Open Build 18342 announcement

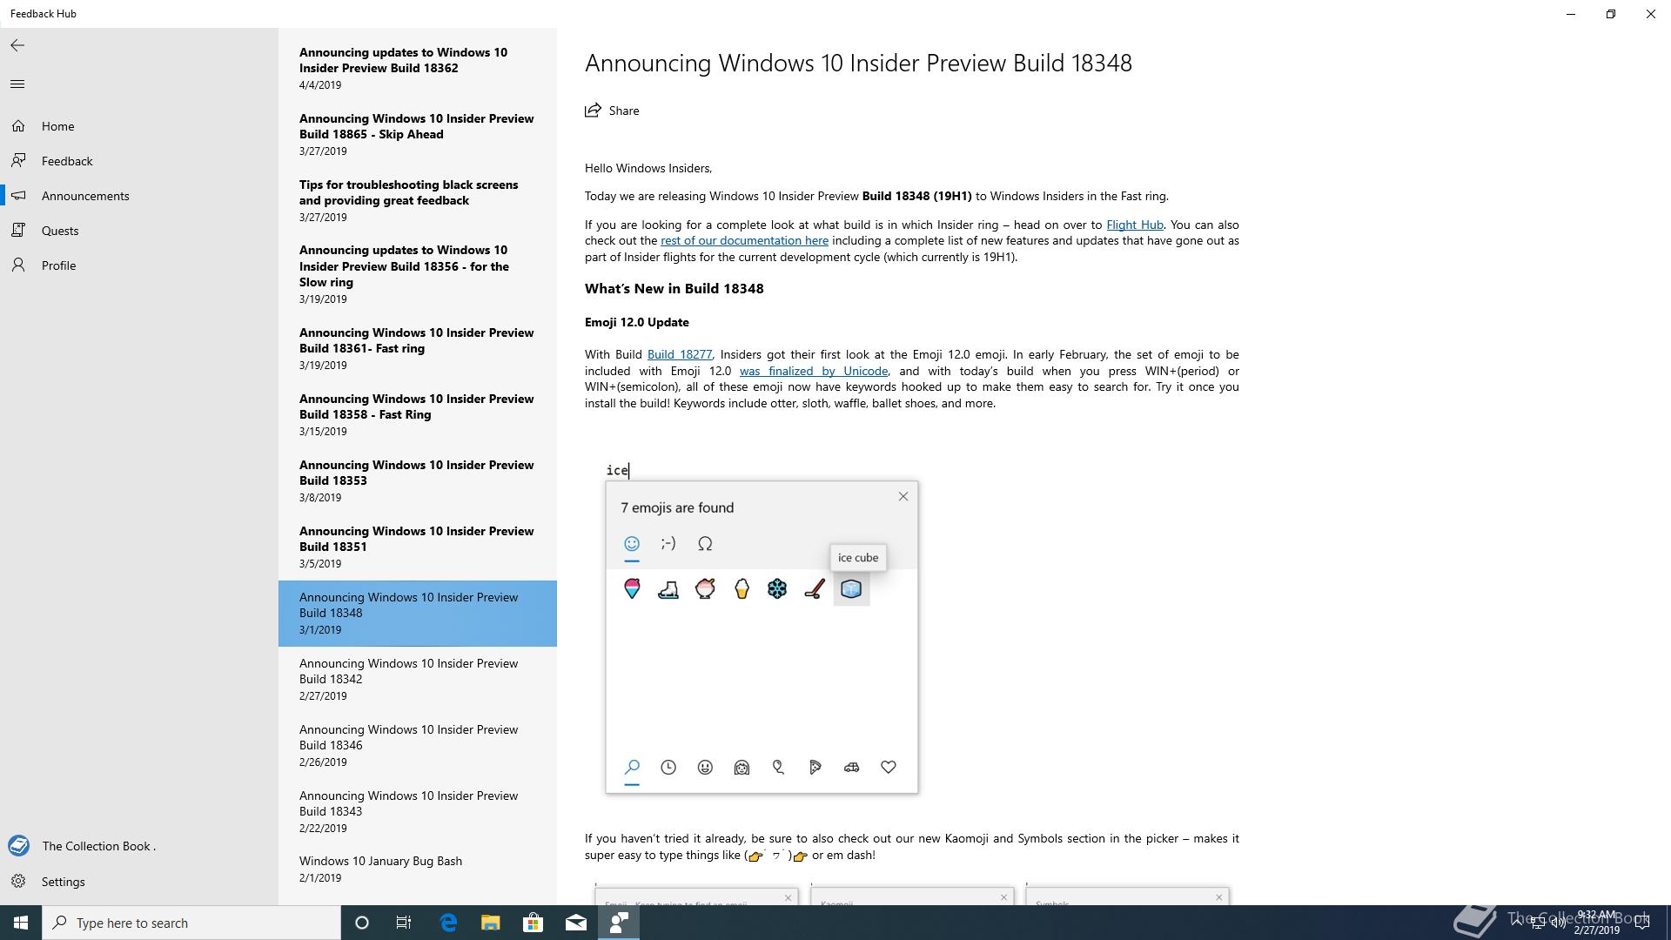418,679
